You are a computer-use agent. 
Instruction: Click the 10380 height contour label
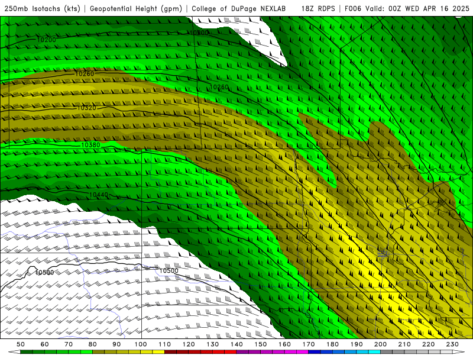point(90,145)
